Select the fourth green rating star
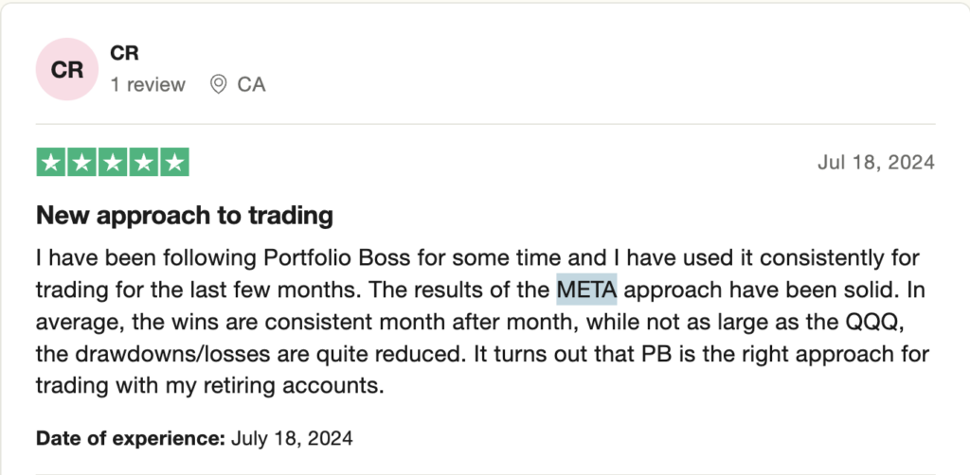This screenshot has height=475, width=970. click(144, 163)
